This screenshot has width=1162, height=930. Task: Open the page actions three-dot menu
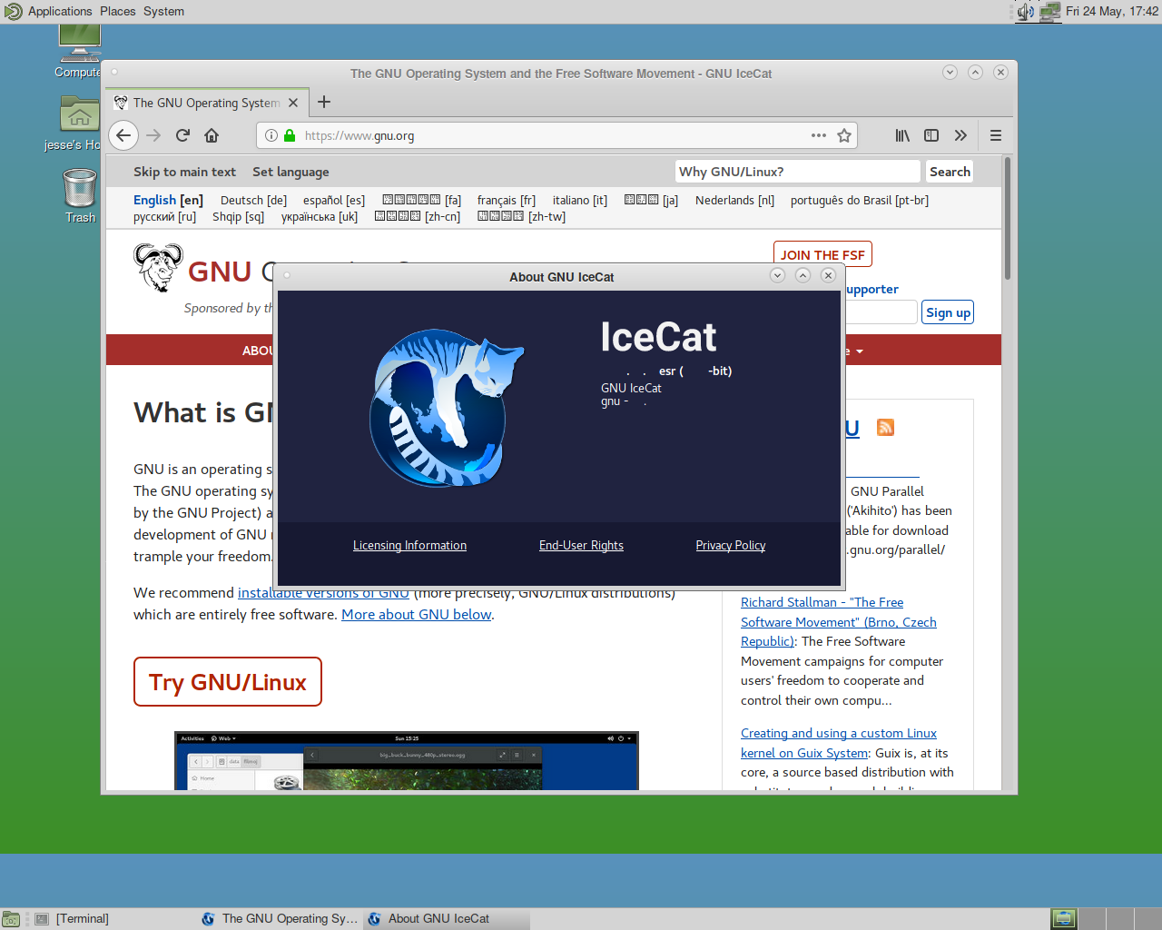(x=819, y=135)
